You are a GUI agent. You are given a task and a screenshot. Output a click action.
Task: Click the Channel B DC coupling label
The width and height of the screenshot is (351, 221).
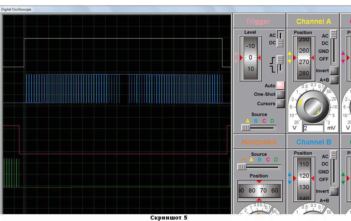click(325, 164)
